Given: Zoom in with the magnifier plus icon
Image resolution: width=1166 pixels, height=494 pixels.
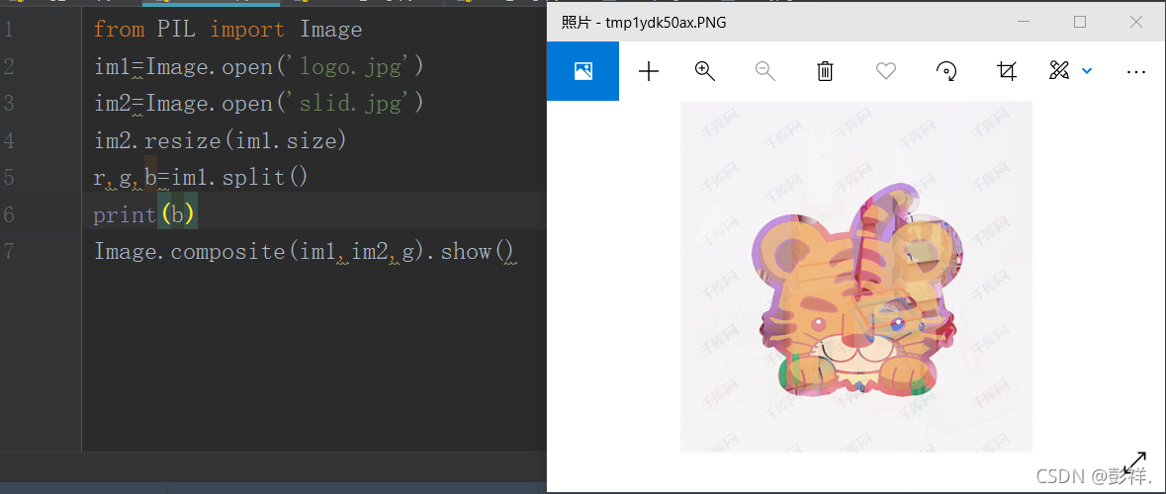Looking at the screenshot, I should point(705,71).
